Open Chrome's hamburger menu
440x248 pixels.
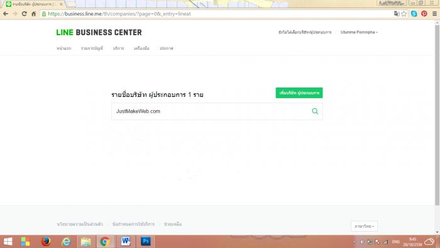click(x=434, y=14)
